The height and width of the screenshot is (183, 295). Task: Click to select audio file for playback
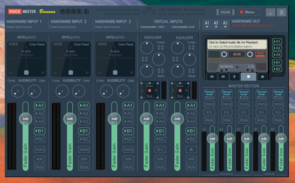click(x=237, y=44)
